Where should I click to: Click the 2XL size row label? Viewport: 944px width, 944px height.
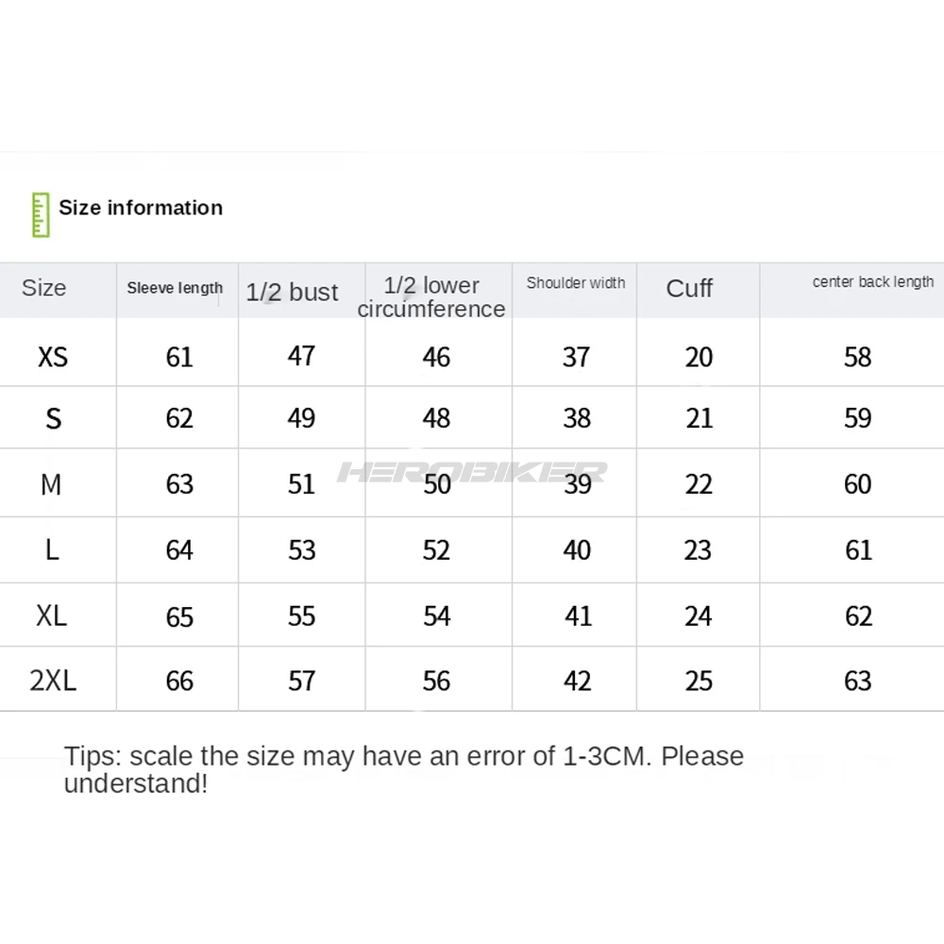53,681
